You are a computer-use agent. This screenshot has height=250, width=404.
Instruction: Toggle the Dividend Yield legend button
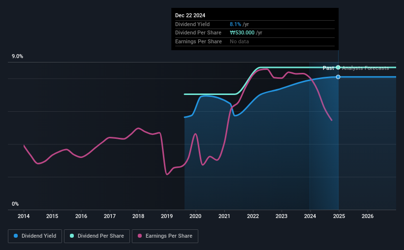tap(35, 236)
